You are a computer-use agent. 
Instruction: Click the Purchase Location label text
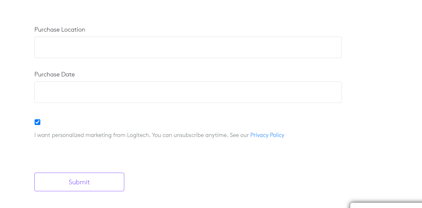tap(60, 30)
